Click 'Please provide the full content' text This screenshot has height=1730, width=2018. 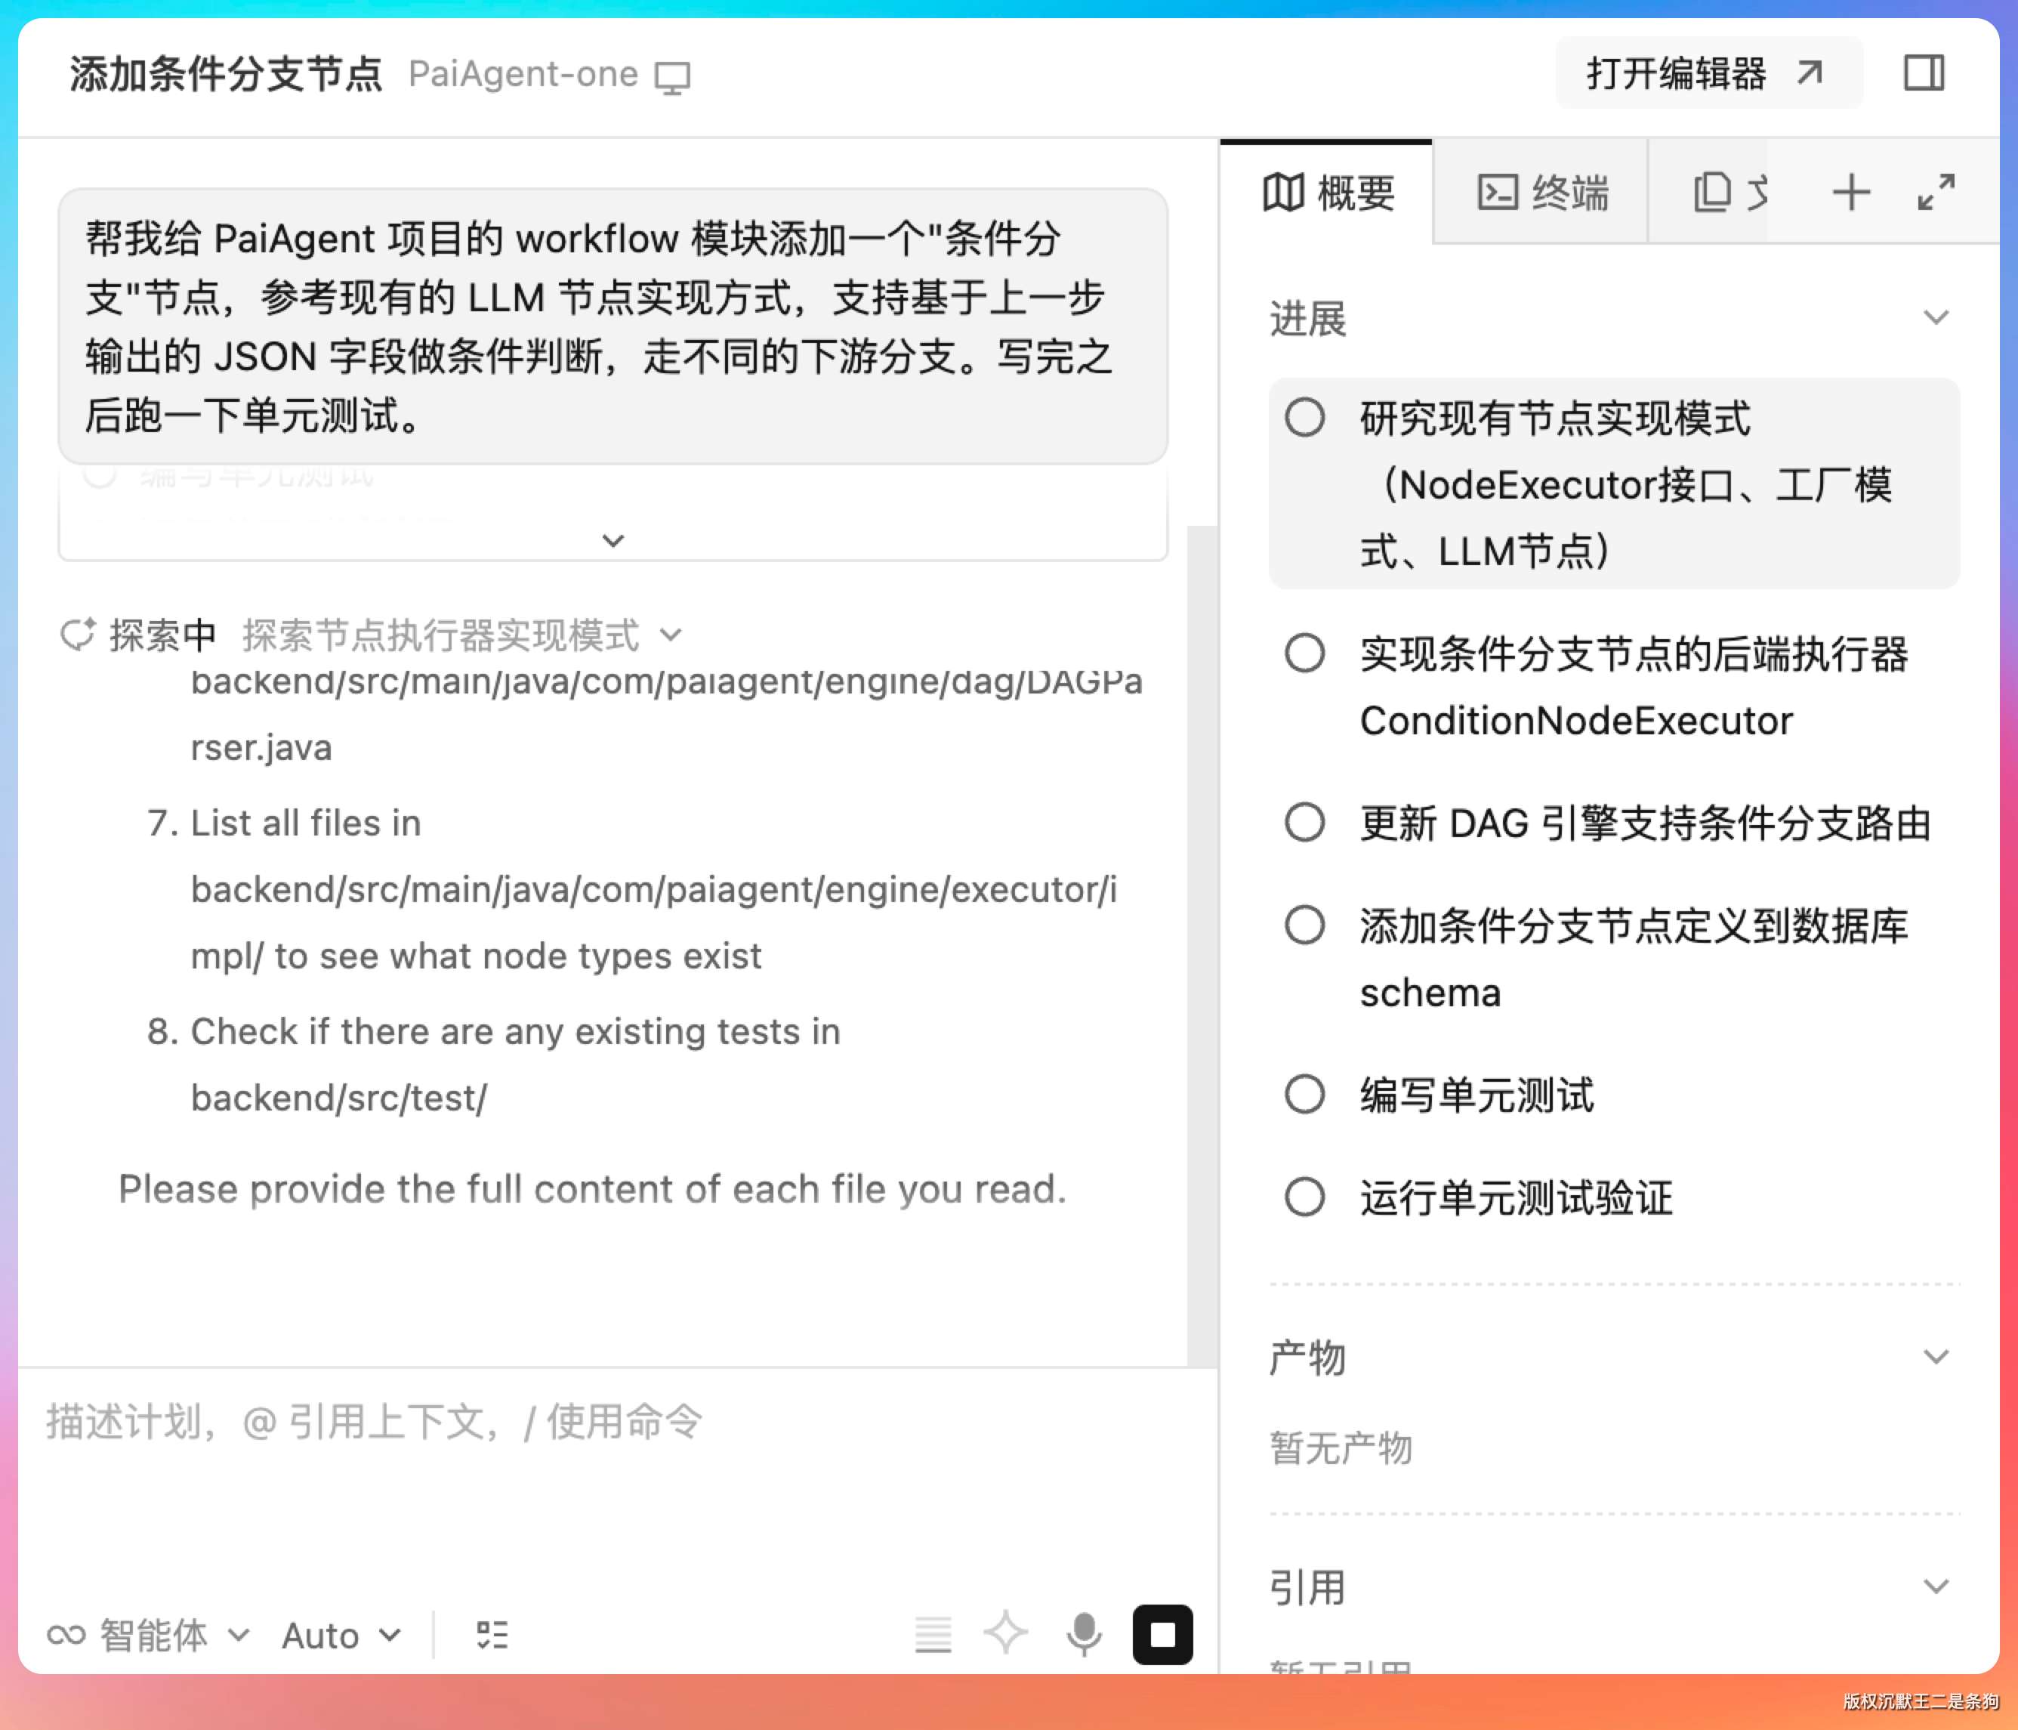(592, 1189)
